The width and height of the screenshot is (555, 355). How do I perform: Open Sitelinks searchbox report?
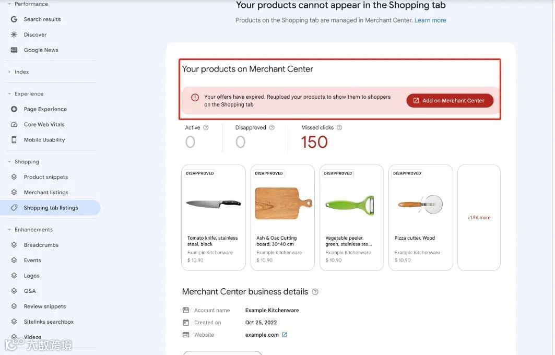[49, 322]
